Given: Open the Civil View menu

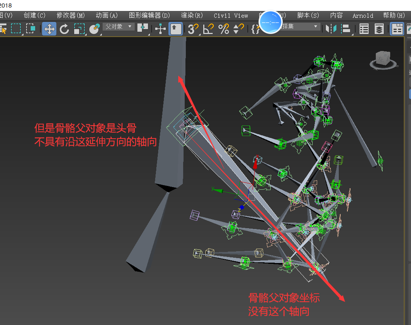Looking at the screenshot, I should [230, 16].
